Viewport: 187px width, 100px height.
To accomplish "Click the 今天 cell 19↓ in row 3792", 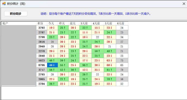I will [53, 28].
